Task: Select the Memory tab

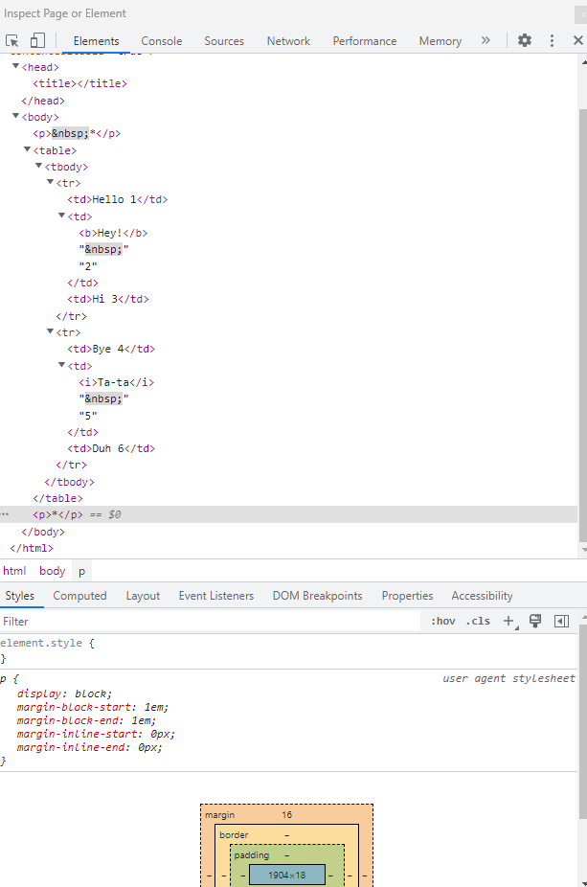Action: pyautogui.click(x=440, y=41)
